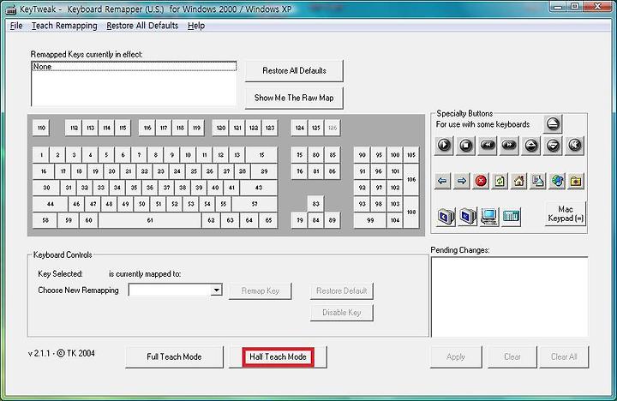Click the Stop media specialty button

(x=466, y=145)
